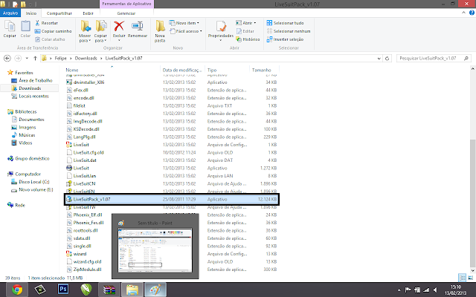The height and width of the screenshot is (297, 476).
Task: Click Colar atalho in ribbon
Action: 50,39
